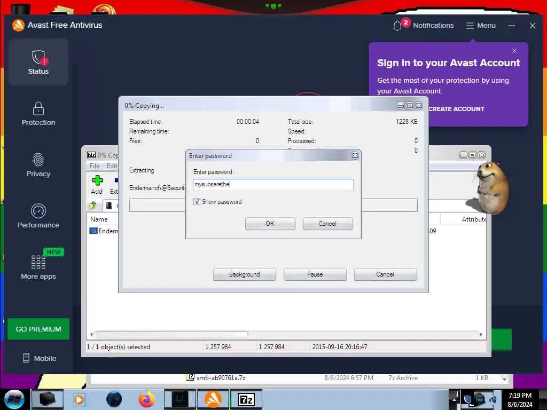This screenshot has height=410, width=547.
Task: Click the GO PREMIUM button
Action: [x=38, y=329]
